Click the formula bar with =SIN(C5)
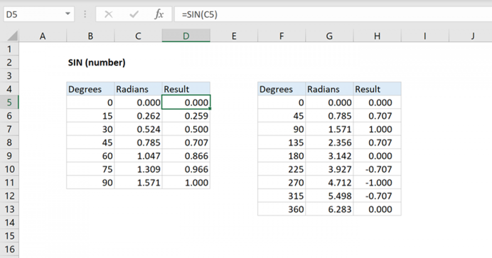 pyautogui.click(x=328, y=14)
